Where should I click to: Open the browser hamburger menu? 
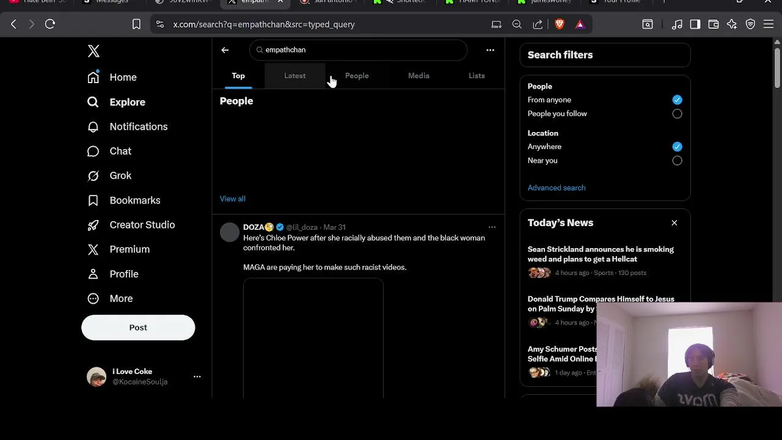point(769,24)
